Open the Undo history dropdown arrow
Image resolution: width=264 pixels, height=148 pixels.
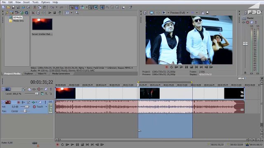pyautogui.click(x=57, y=7)
